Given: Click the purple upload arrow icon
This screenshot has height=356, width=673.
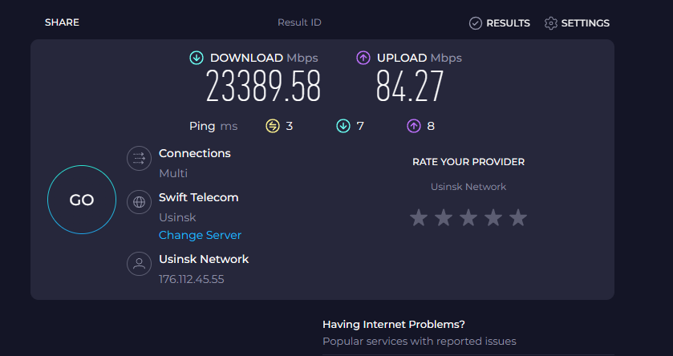Looking at the screenshot, I should click(x=363, y=58).
